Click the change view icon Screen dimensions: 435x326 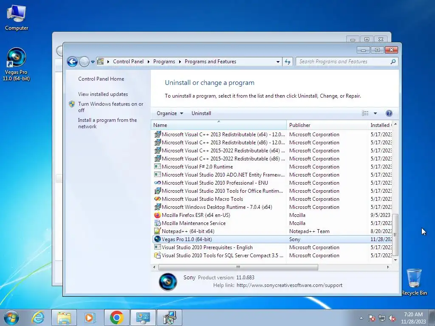365,113
